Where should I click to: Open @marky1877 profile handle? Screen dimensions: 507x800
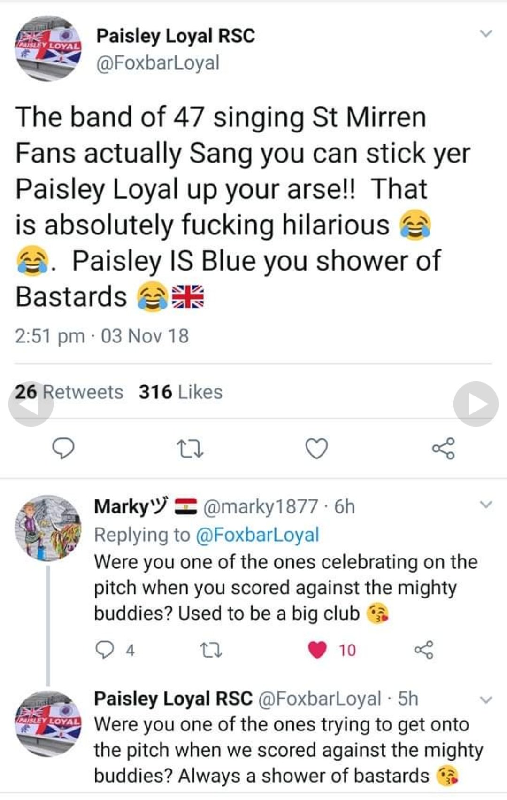(x=261, y=507)
